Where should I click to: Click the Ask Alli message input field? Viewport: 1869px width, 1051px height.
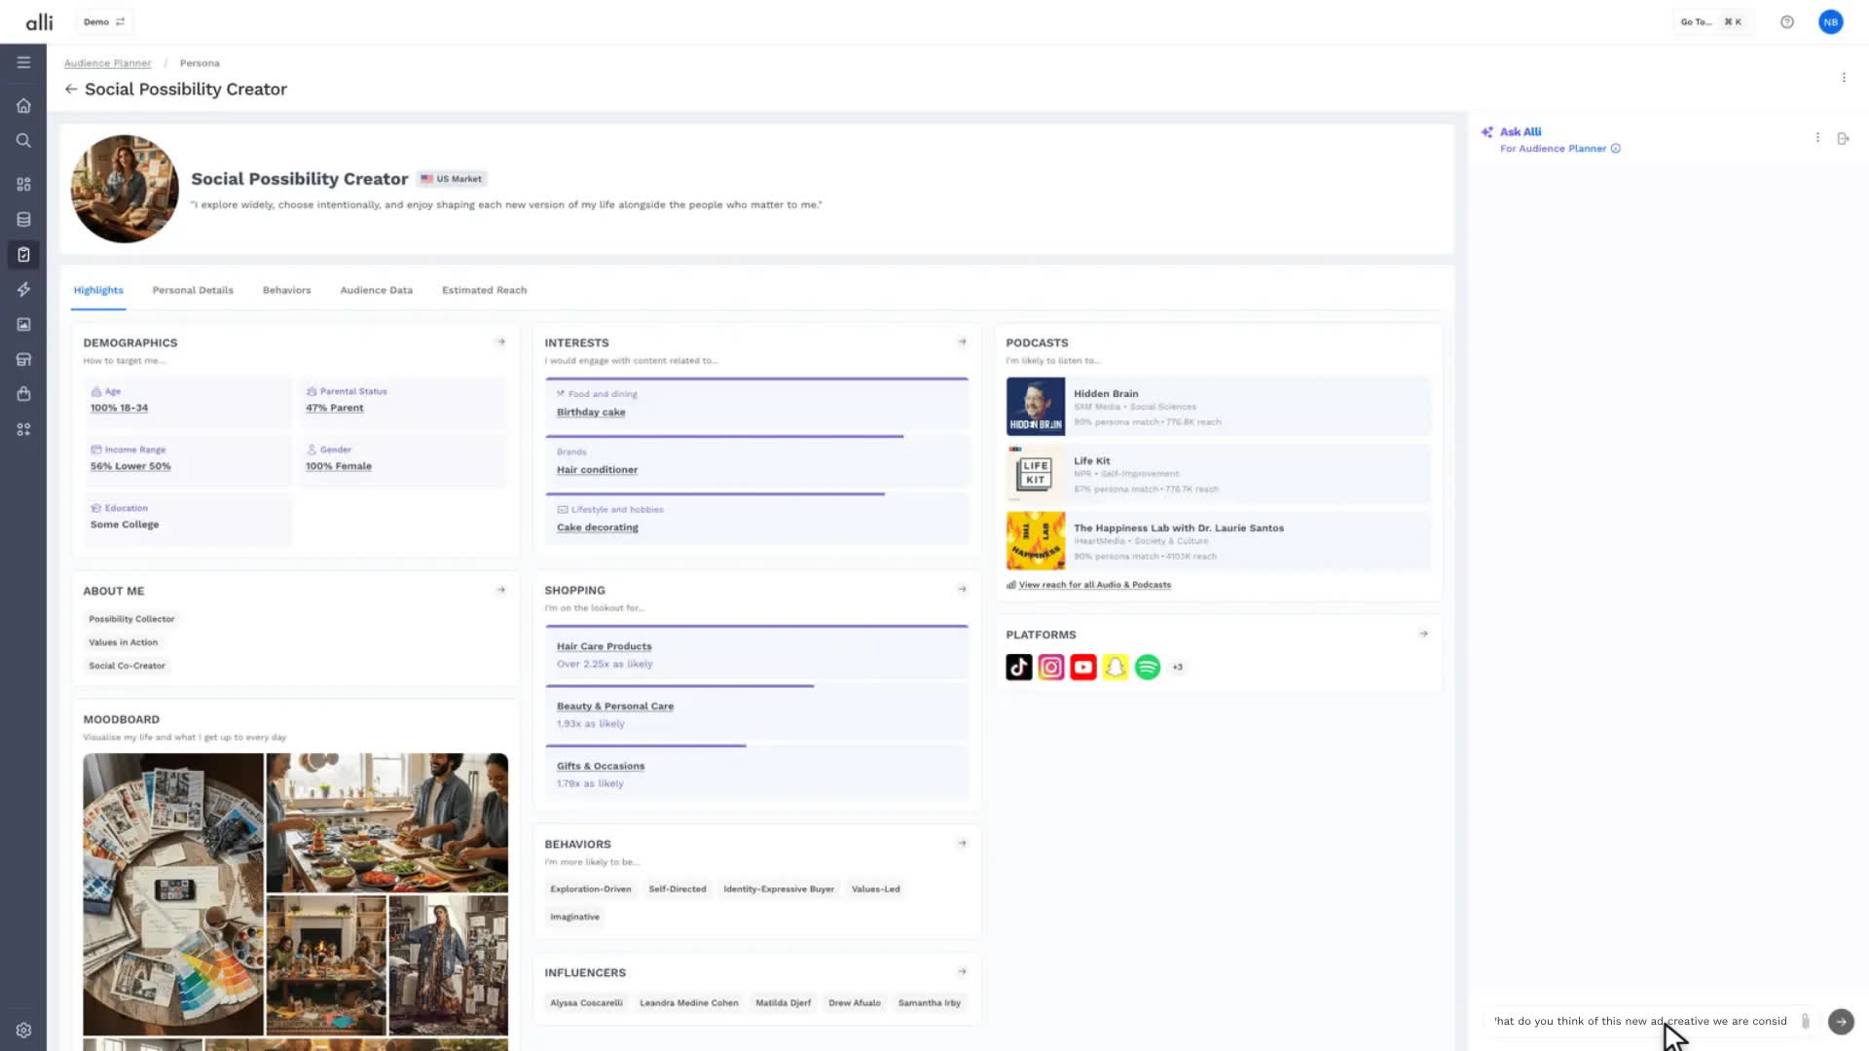pos(1641,1021)
